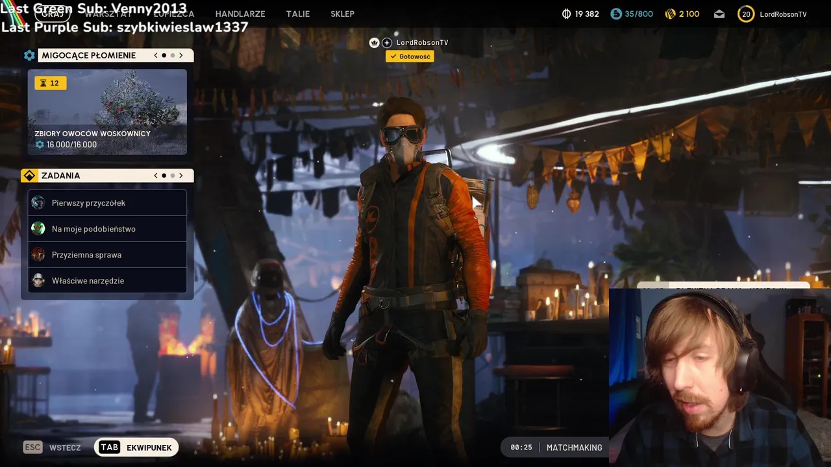
Task: Go to next ZADANIA page arrow
Action: pyautogui.click(x=181, y=176)
